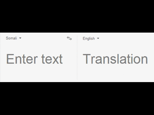Click the Translation placeholder text
The height and width of the screenshot is (115, 154).
[x=115, y=59]
